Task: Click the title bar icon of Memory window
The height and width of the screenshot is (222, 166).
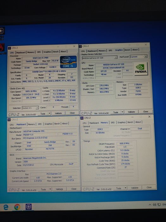Action: click(x=82, y=118)
